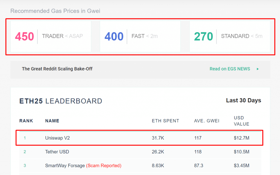
Task: Click the green 270 STANDARD gas price value
Action: [203, 36]
